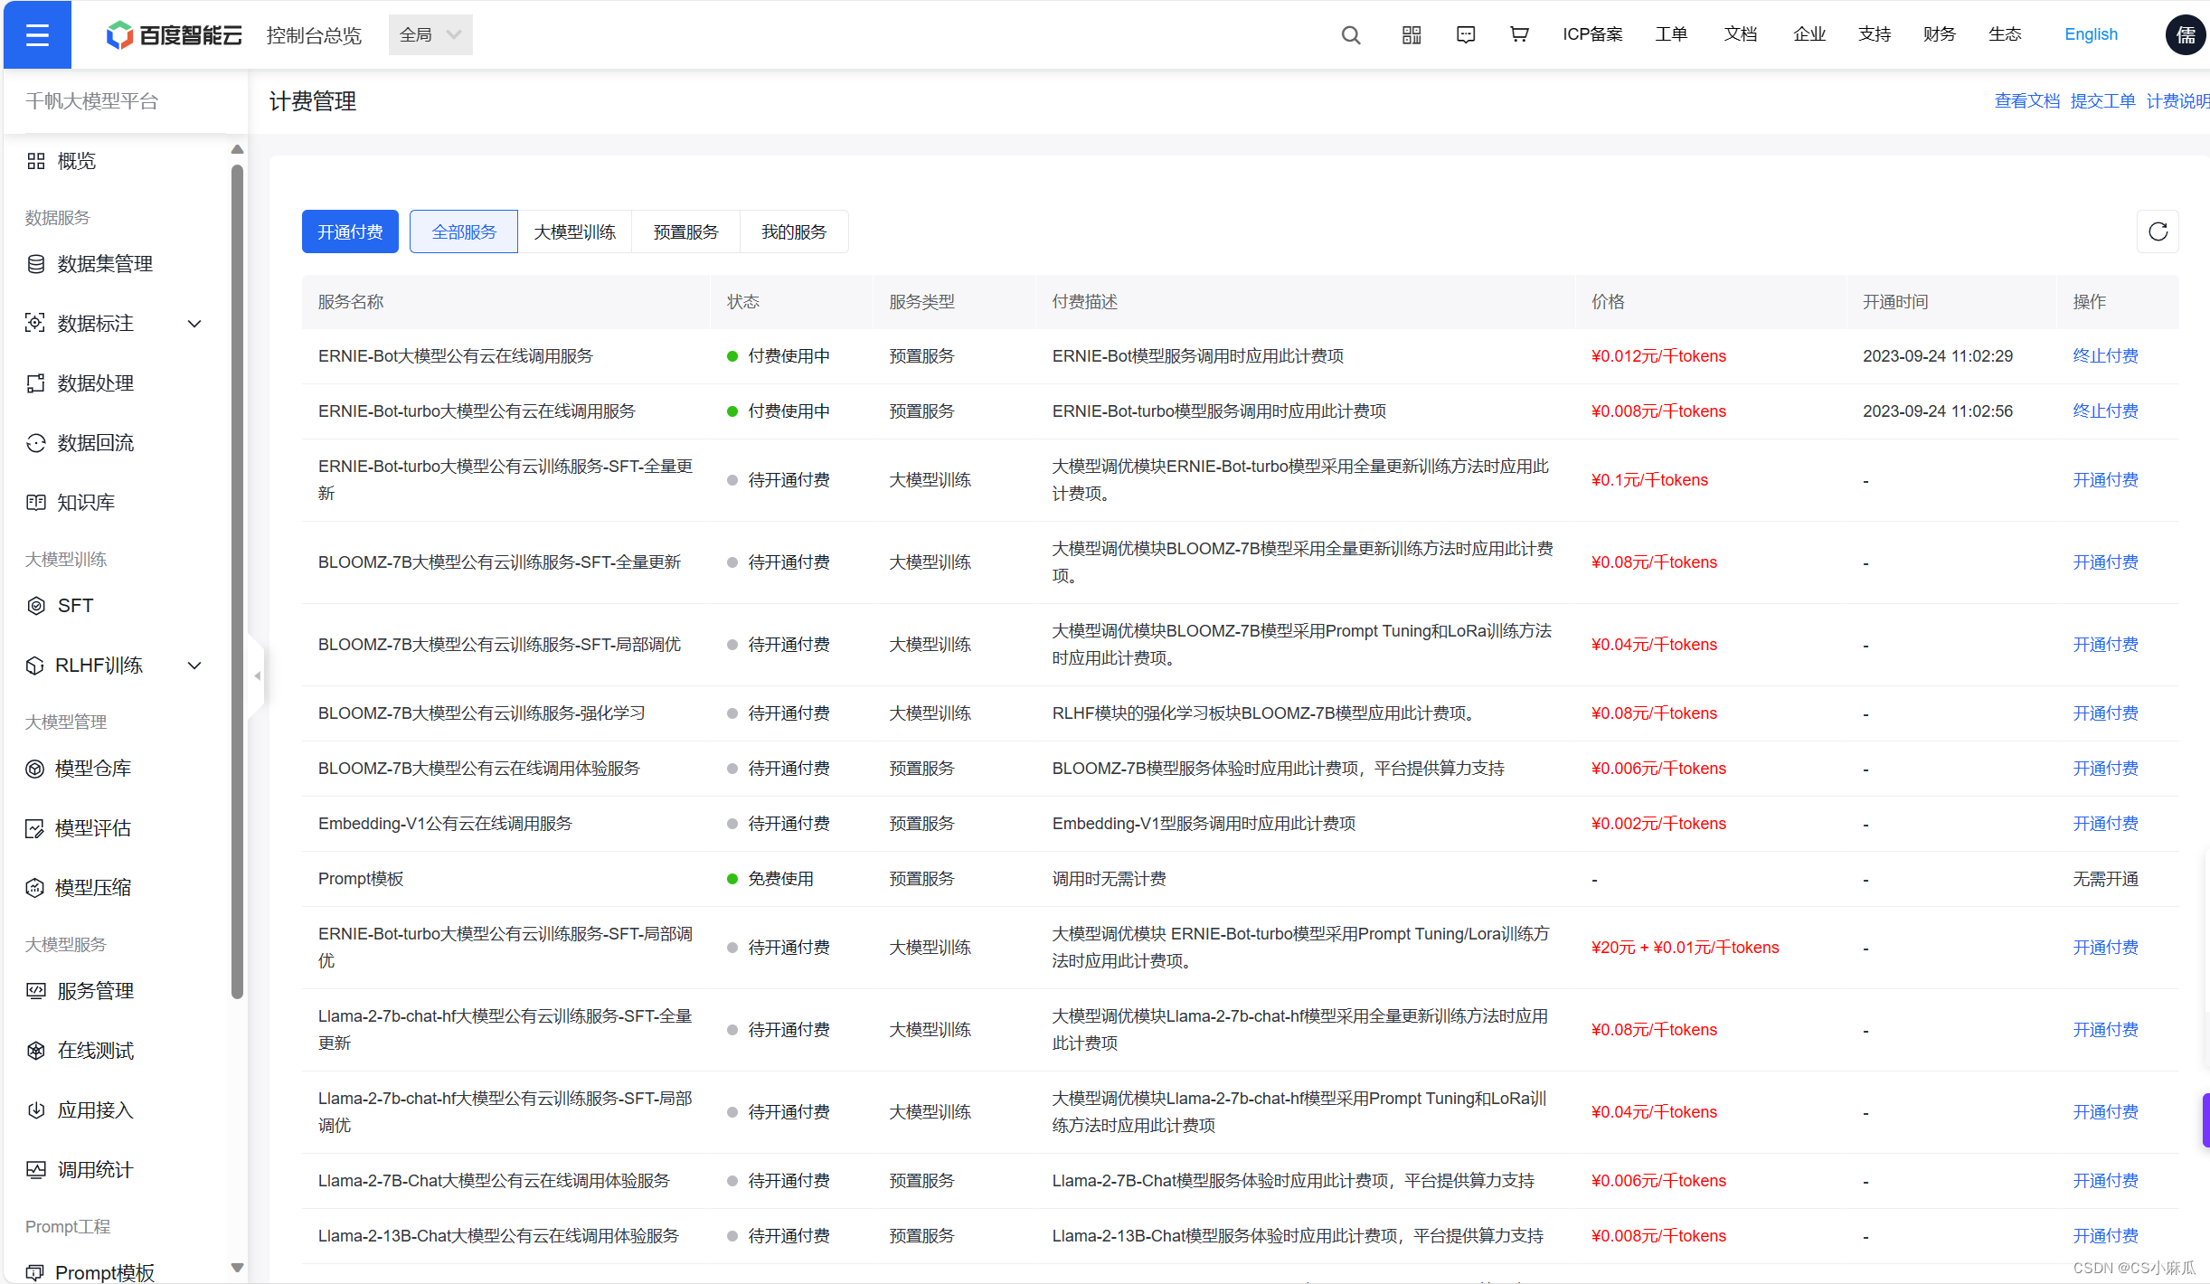Select the 预置服务 tab
Image resolution: width=2210 pixels, height=1284 pixels.
point(685,231)
